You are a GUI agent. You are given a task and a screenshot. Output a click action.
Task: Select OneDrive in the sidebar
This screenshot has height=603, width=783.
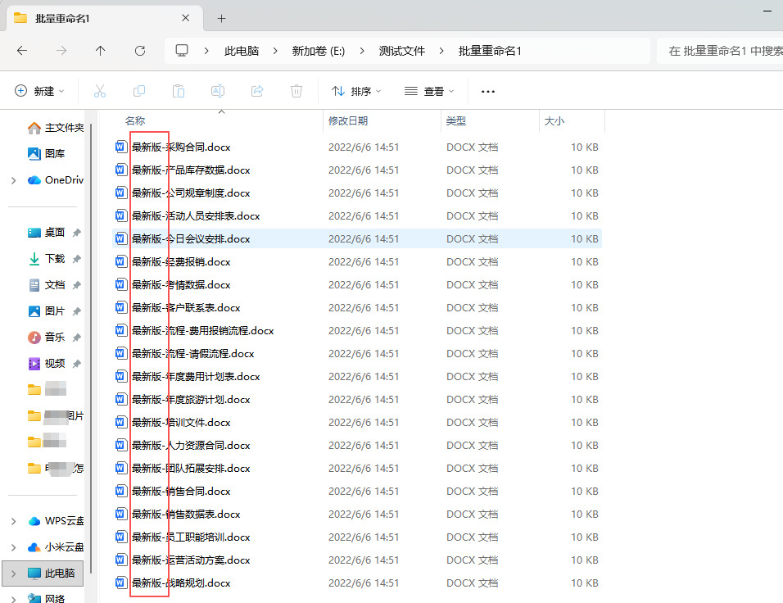point(56,180)
